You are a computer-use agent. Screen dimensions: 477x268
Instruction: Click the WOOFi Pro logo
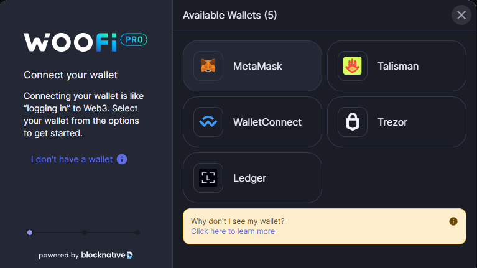[x=85, y=41]
